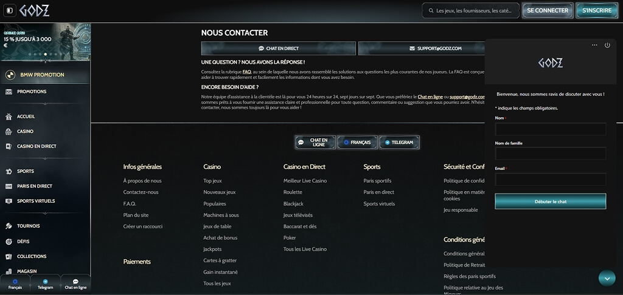Screen dimensions: 623x295
Task: Click the Se Connecter button
Action: pos(548,11)
